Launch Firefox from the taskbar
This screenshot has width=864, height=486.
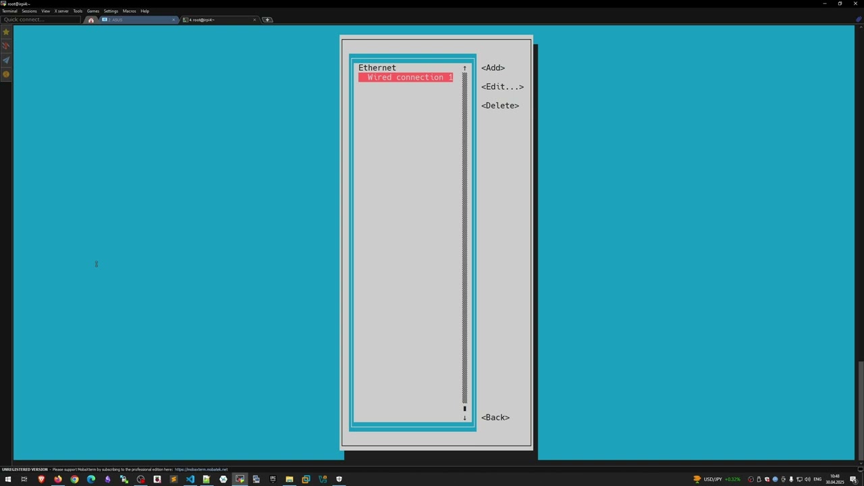tap(58, 479)
